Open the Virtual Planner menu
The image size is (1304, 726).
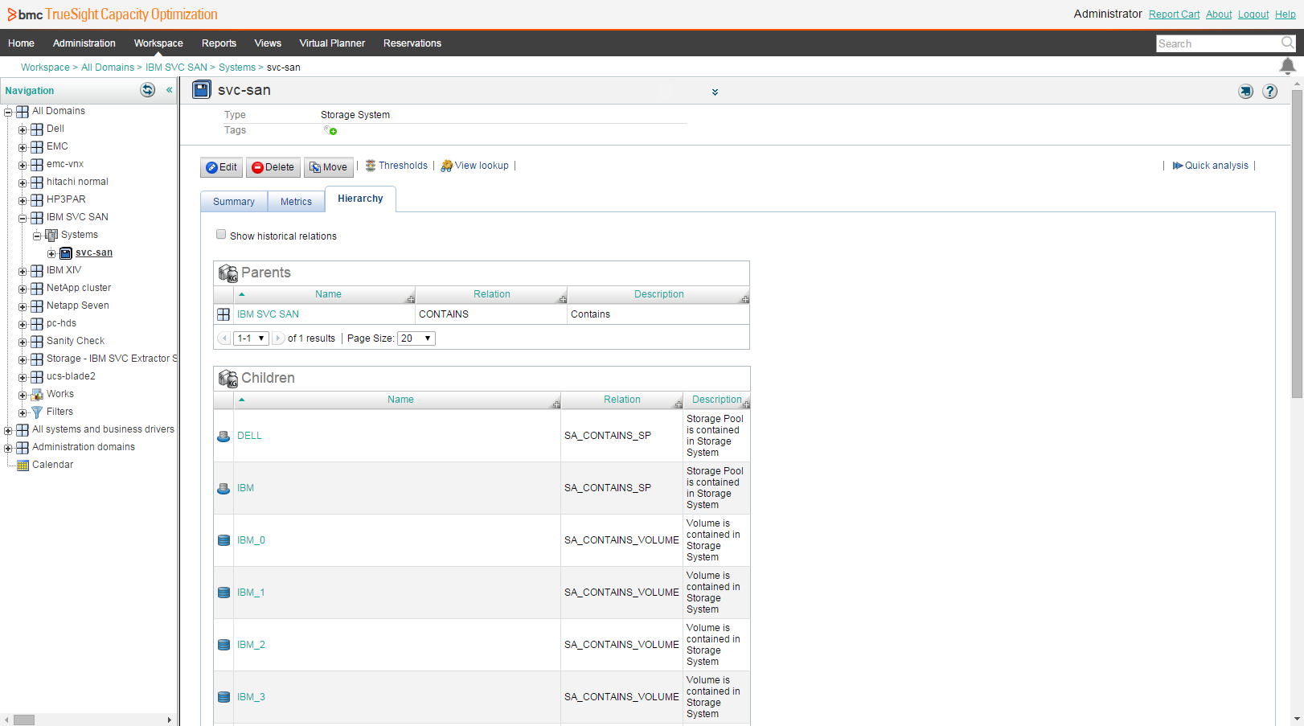tap(332, 43)
